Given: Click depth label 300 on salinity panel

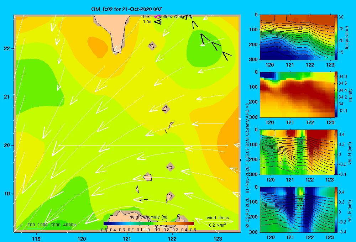Looking at the screenshot, I should [253, 117].
